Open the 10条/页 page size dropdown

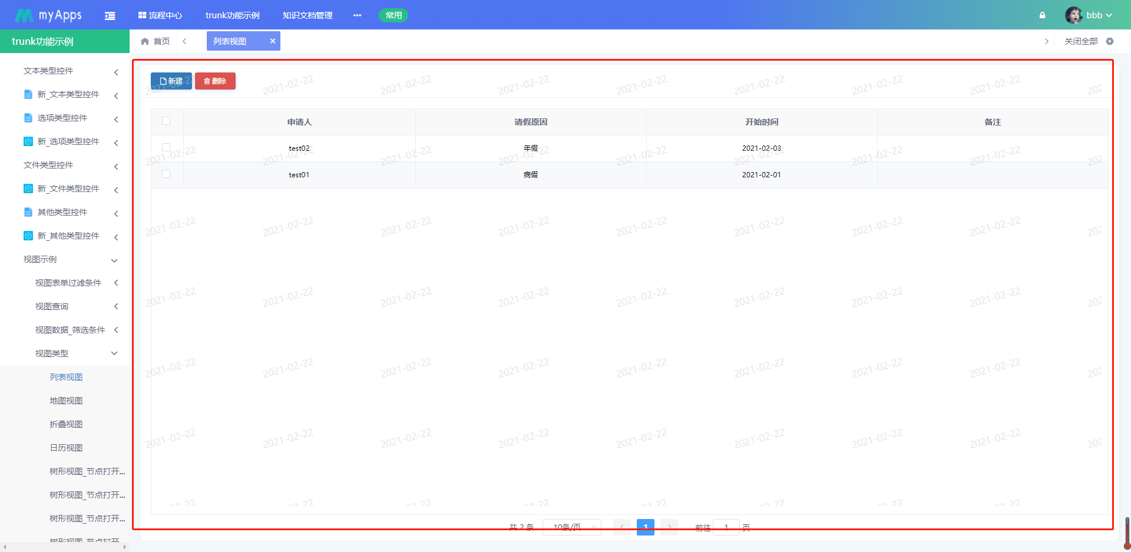(x=571, y=527)
